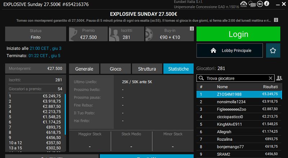Click Giocatori a premio row
This screenshot has height=158, width=288.
tap(35, 89)
